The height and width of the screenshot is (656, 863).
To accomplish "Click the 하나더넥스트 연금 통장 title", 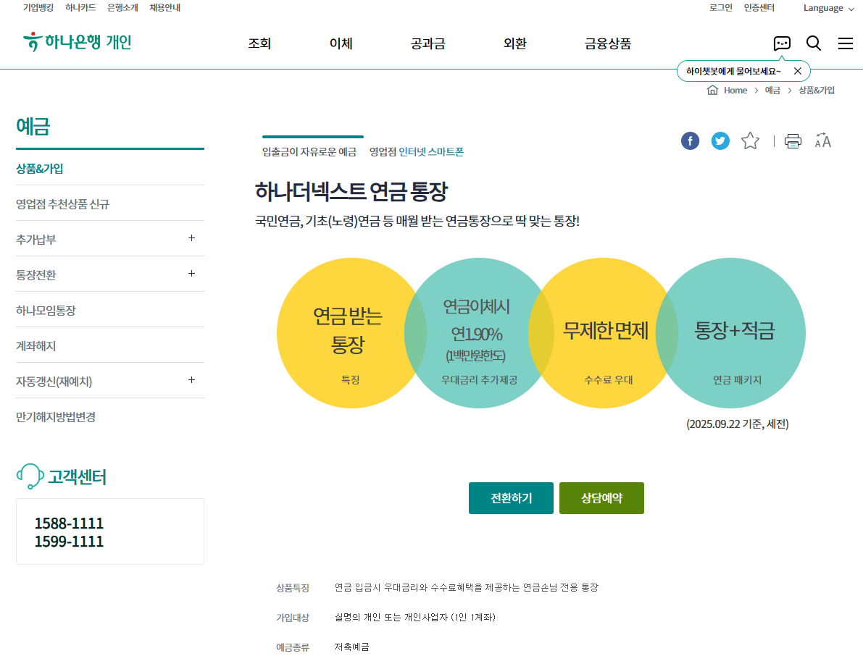I will pyautogui.click(x=351, y=191).
